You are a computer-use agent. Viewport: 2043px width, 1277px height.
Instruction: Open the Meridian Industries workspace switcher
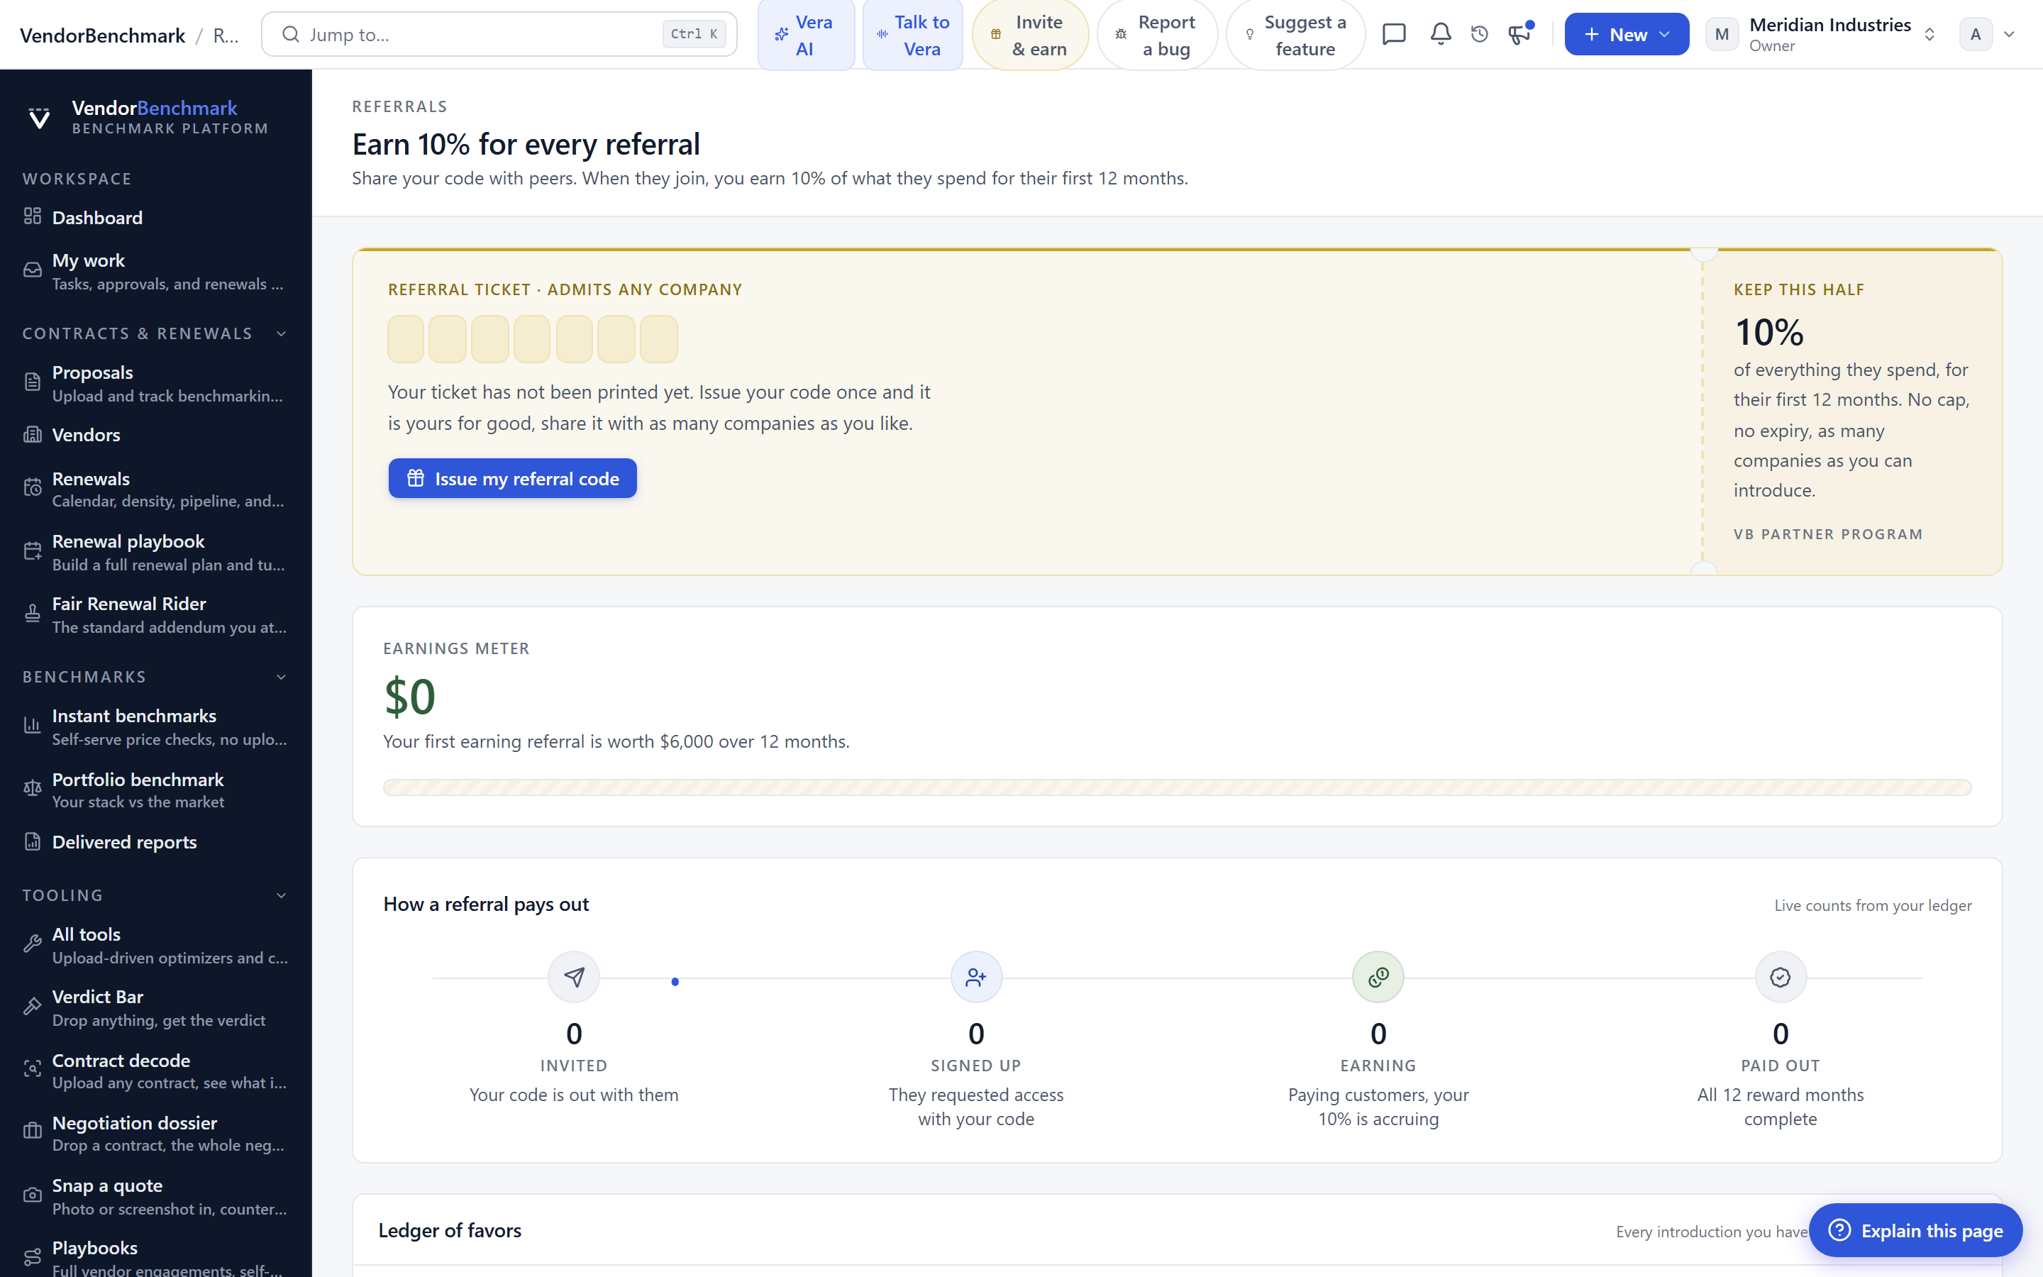click(1820, 35)
